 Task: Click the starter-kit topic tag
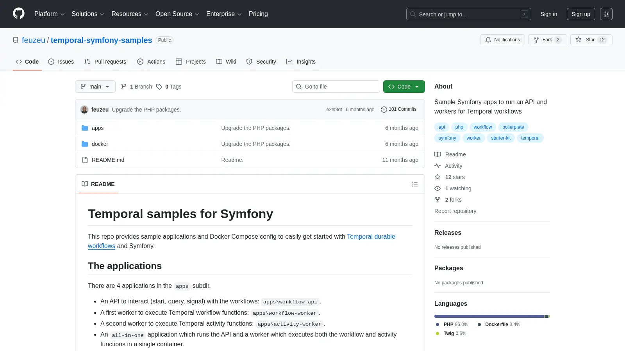click(x=501, y=138)
